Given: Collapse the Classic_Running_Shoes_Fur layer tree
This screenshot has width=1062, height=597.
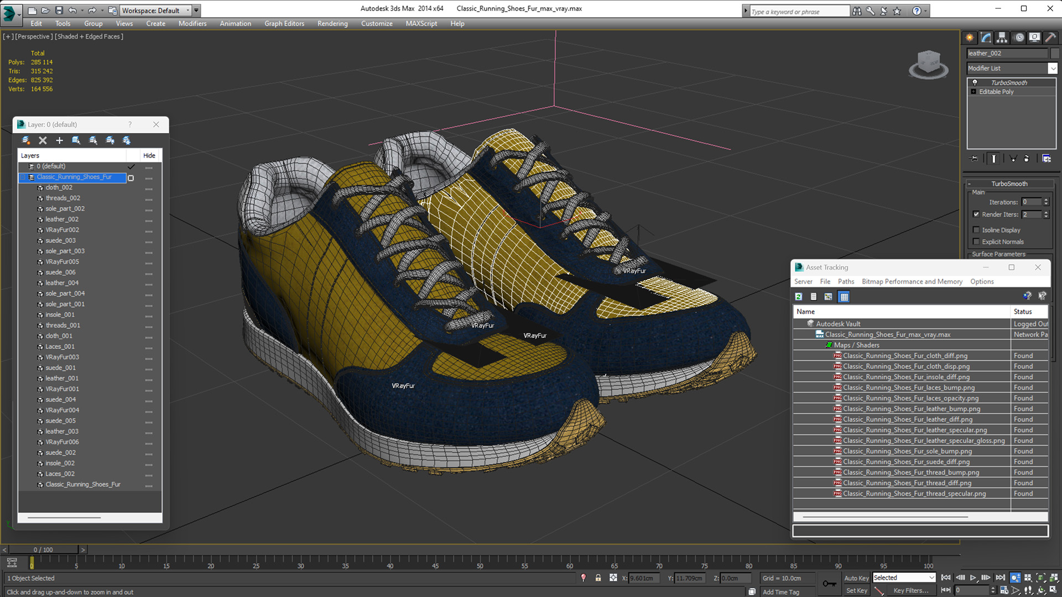Looking at the screenshot, I should point(23,177).
